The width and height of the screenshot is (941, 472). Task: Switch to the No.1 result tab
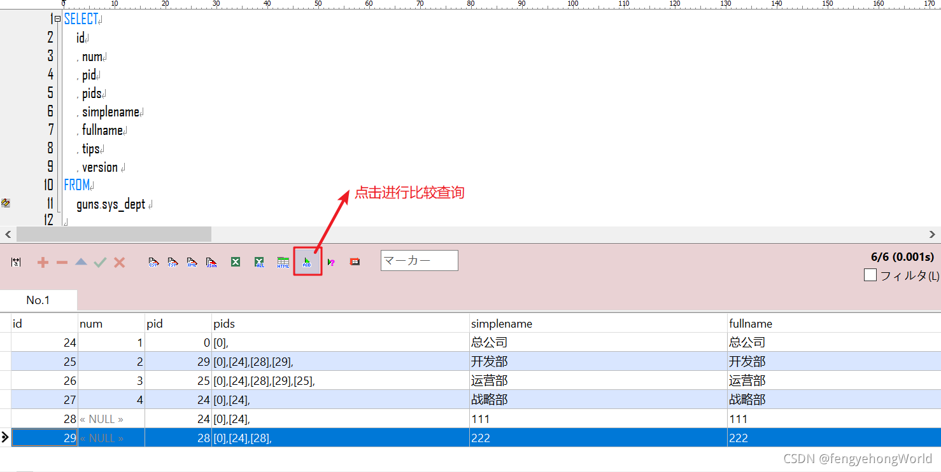tap(38, 300)
